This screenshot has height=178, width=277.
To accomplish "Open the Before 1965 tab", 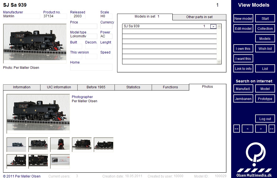I will point(96,87).
